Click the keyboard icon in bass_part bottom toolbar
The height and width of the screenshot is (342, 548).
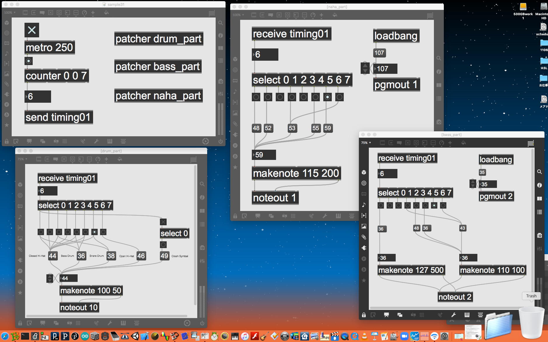[x=480, y=315]
